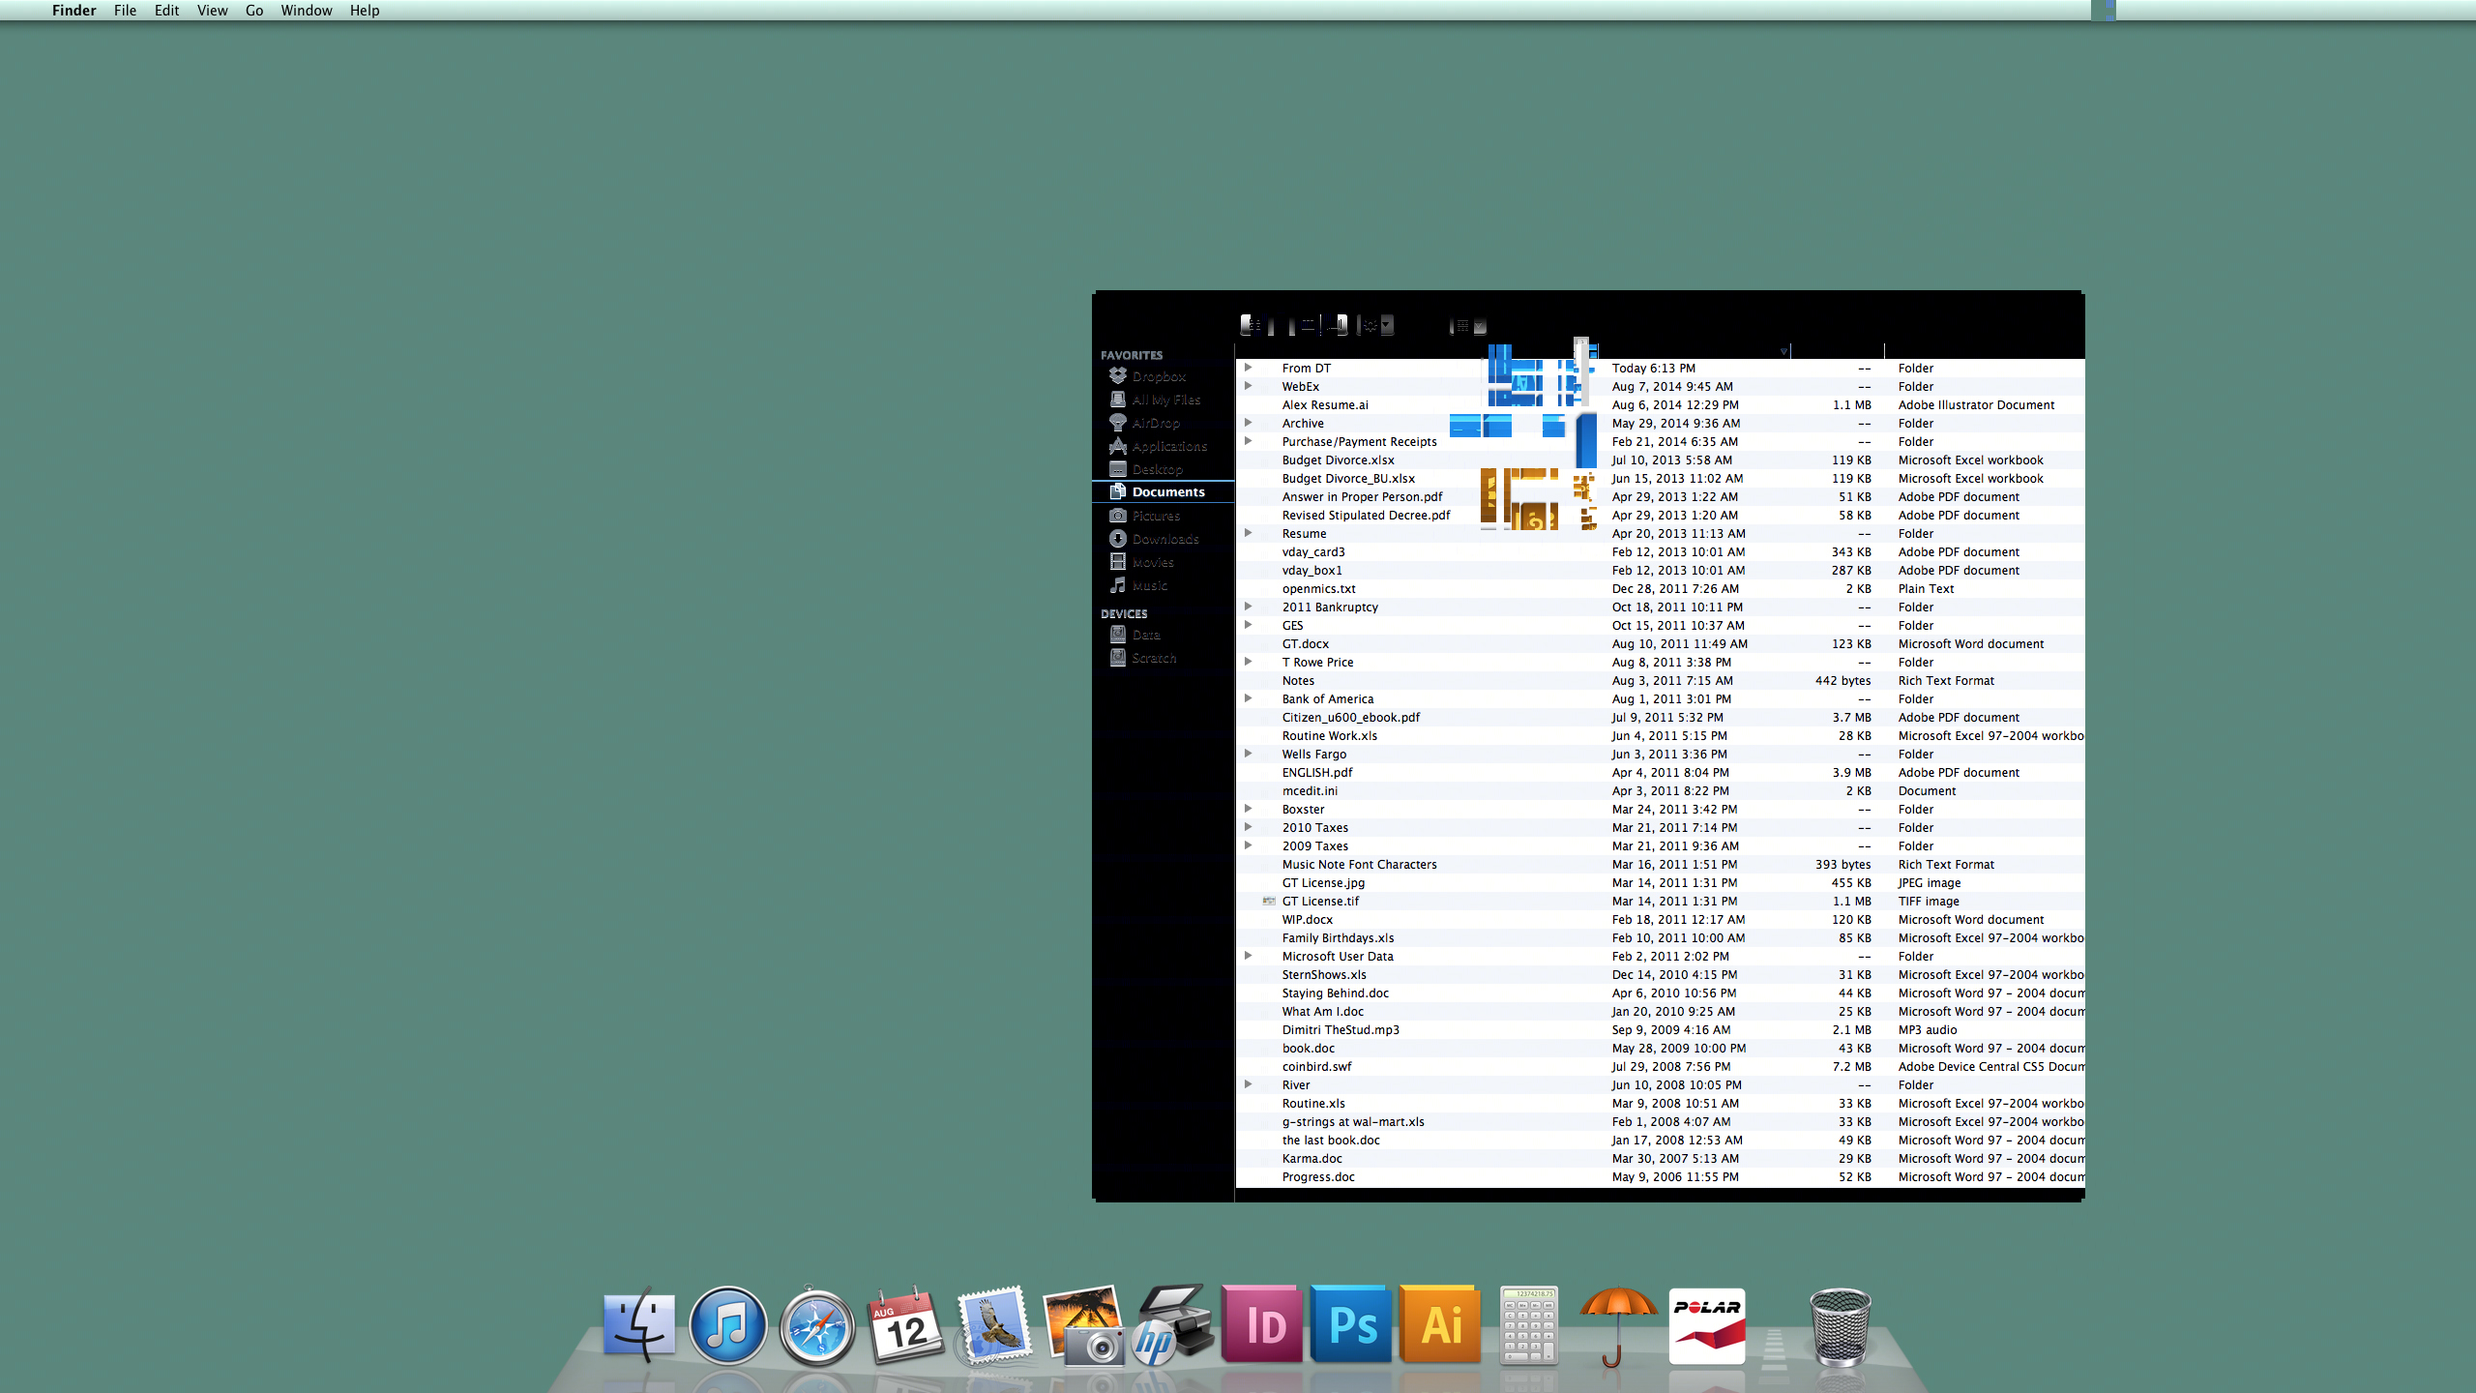Open the Window menu

(x=306, y=11)
